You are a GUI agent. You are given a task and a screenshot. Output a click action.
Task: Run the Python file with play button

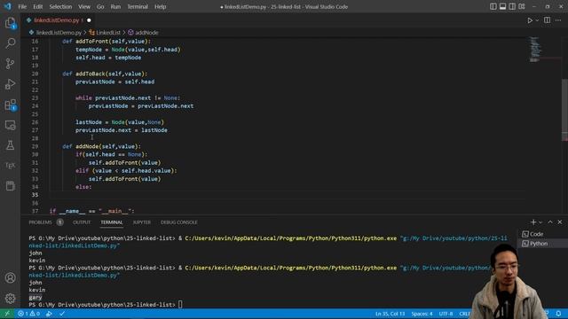(530, 20)
